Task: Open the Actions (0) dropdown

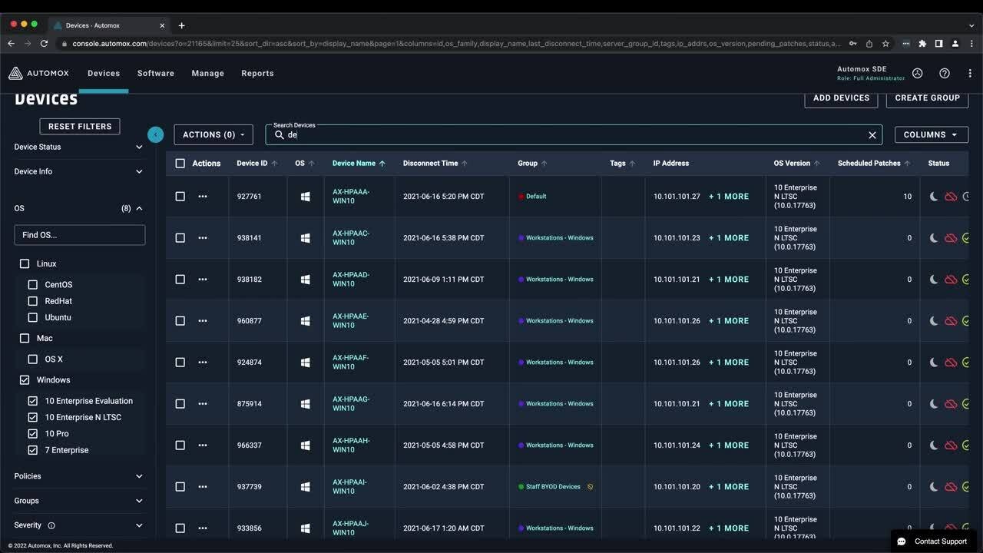Action: pos(213,134)
